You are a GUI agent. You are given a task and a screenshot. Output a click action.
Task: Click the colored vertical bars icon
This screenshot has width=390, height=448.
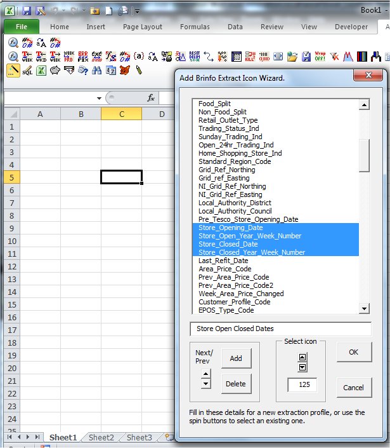pos(361,57)
